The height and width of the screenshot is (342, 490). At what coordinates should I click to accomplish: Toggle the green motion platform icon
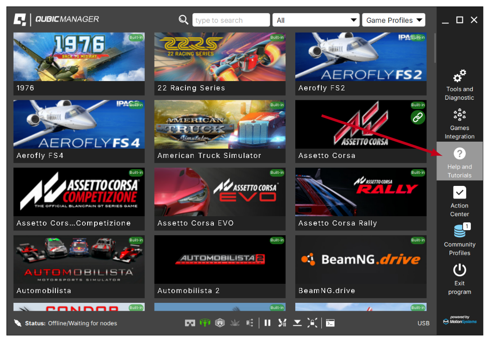(205, 323)
